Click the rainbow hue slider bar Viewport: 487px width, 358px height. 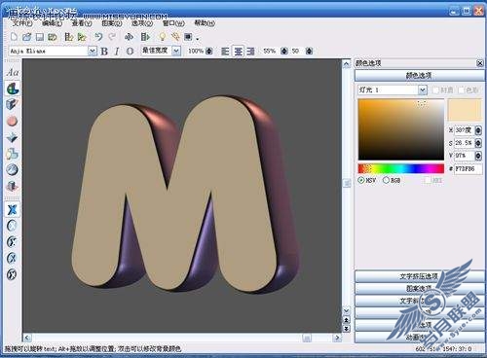click(x=401, y=168)
